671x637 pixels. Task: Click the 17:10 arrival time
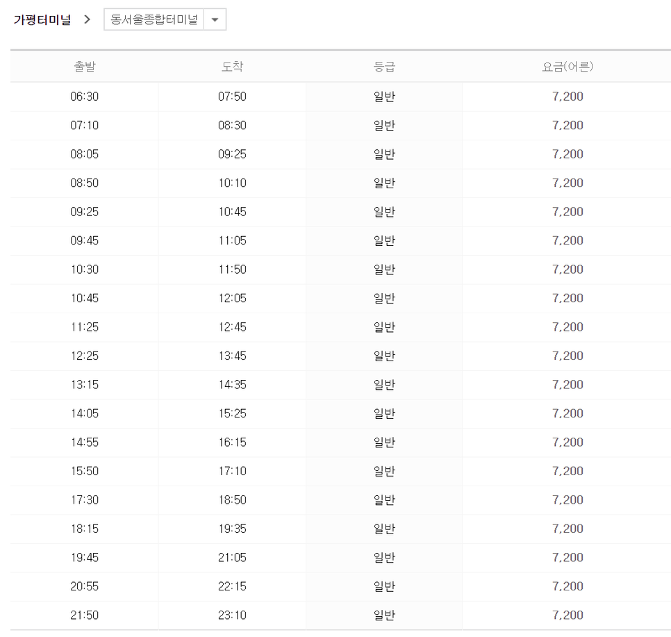[x=233, y=471]
